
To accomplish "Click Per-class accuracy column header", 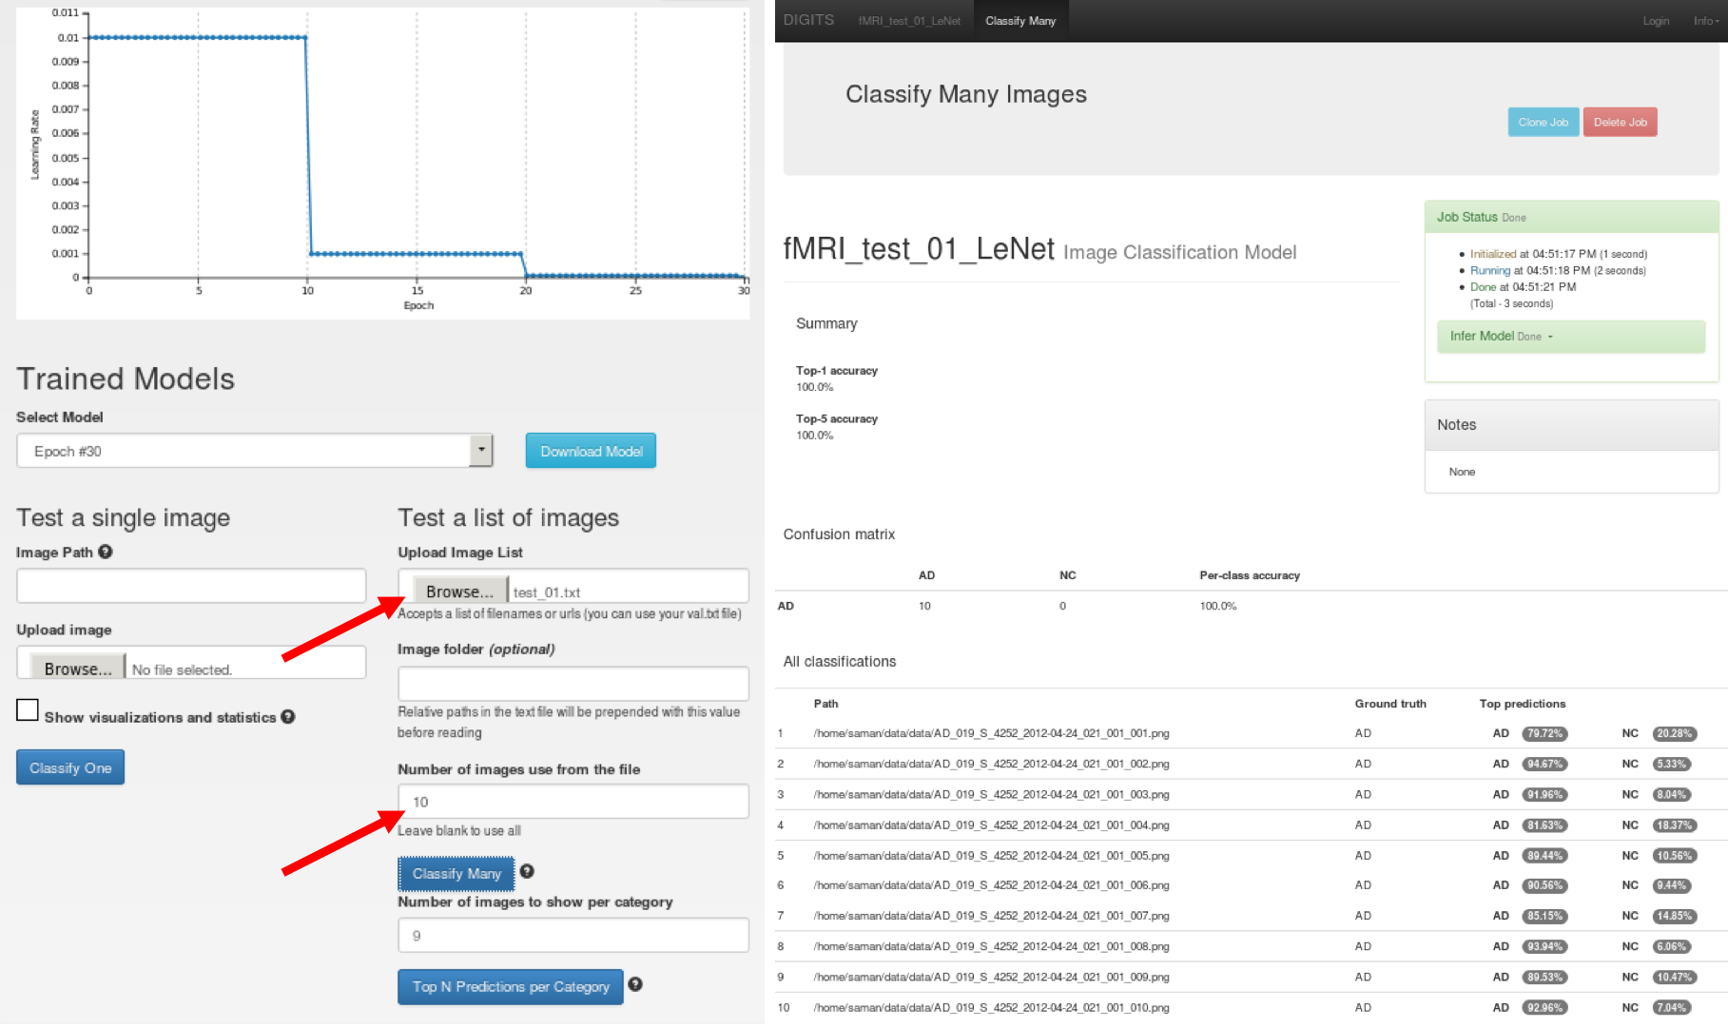I will [x=1249, y=575].
